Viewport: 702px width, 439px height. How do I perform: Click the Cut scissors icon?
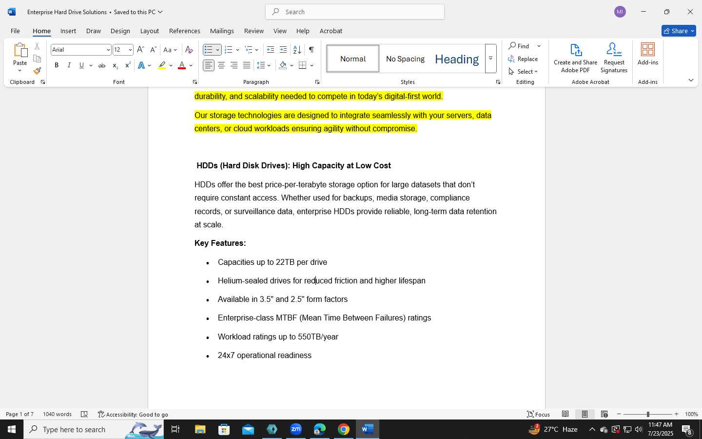click(37, 47)
